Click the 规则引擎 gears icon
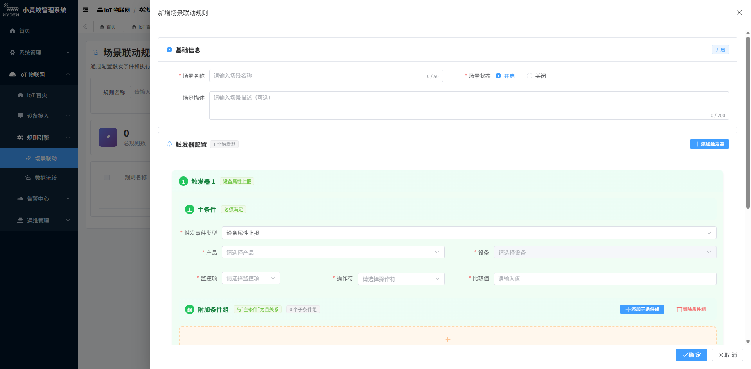The image size is (751, 369). coord(20,137)
